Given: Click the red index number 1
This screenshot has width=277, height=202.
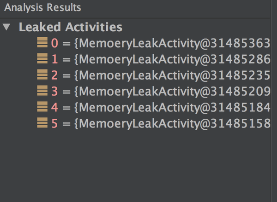Looking at the screenshot, I should coord(55,60).
